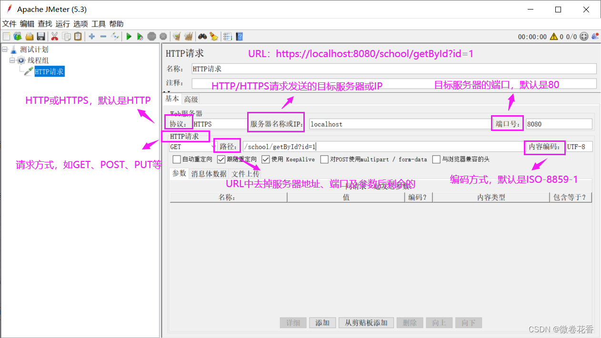This screenshot has width=601, height=338.
Task: Click the 路径 field with /school/getById?id=1
Action: [x=383, y=147]
